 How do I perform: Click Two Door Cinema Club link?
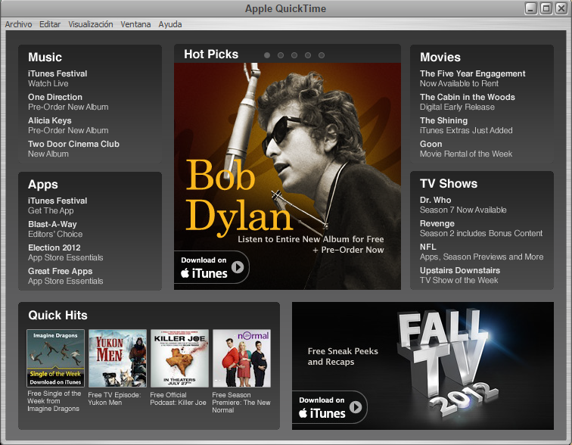coord(73,144)
